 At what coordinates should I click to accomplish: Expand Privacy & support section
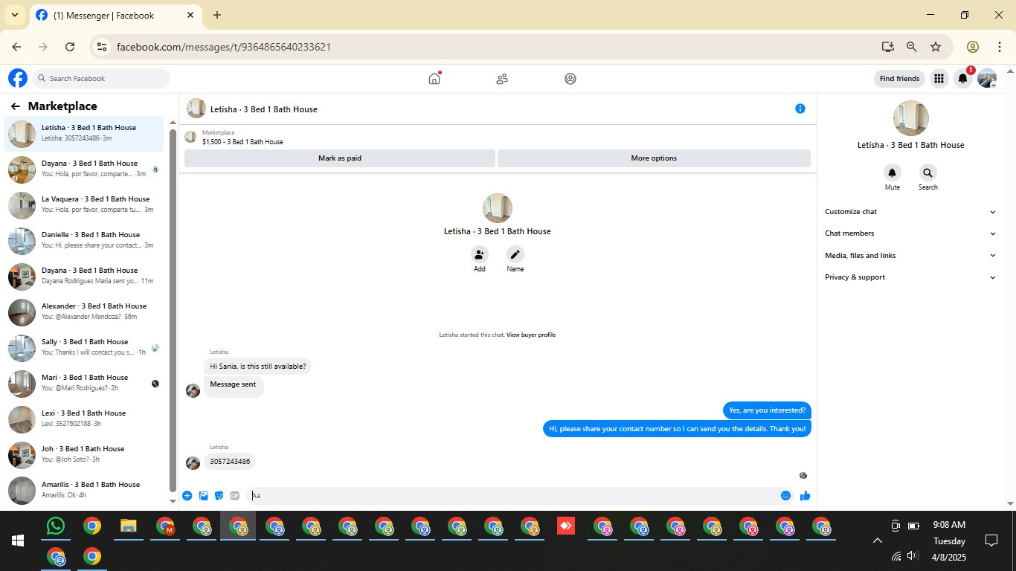tap(910, 277)
